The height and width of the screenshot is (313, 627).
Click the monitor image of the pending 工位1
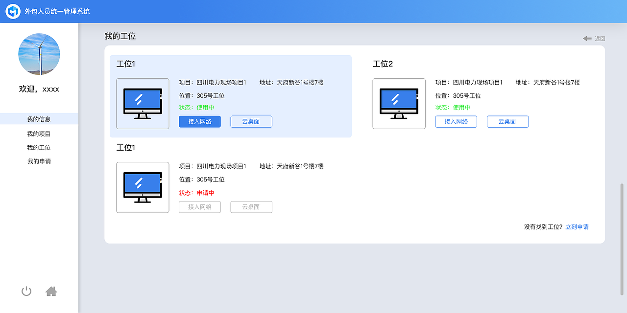143,187
